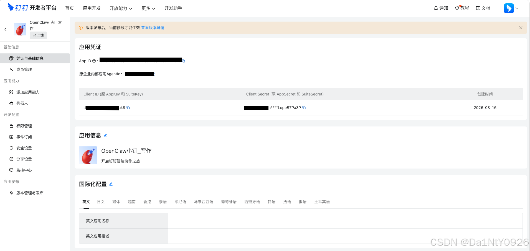The height and width of the screenshot is (251, 530).
Task: Copy the AgentId value
Action: 154,74
